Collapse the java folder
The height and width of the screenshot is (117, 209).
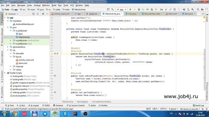click(8, 27)
